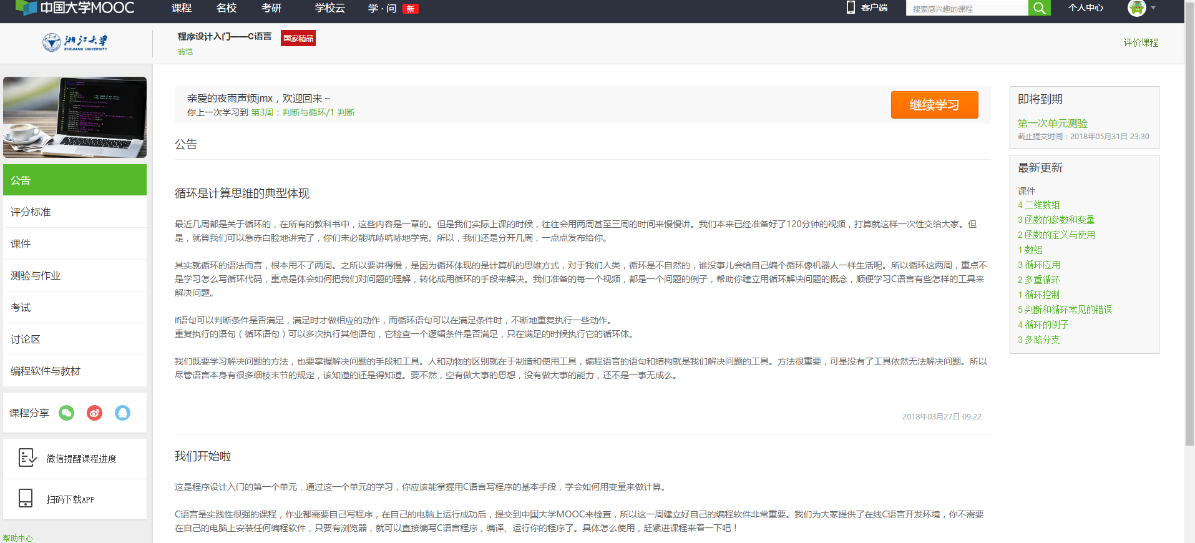Click the Zhejiang University logo

75,42
